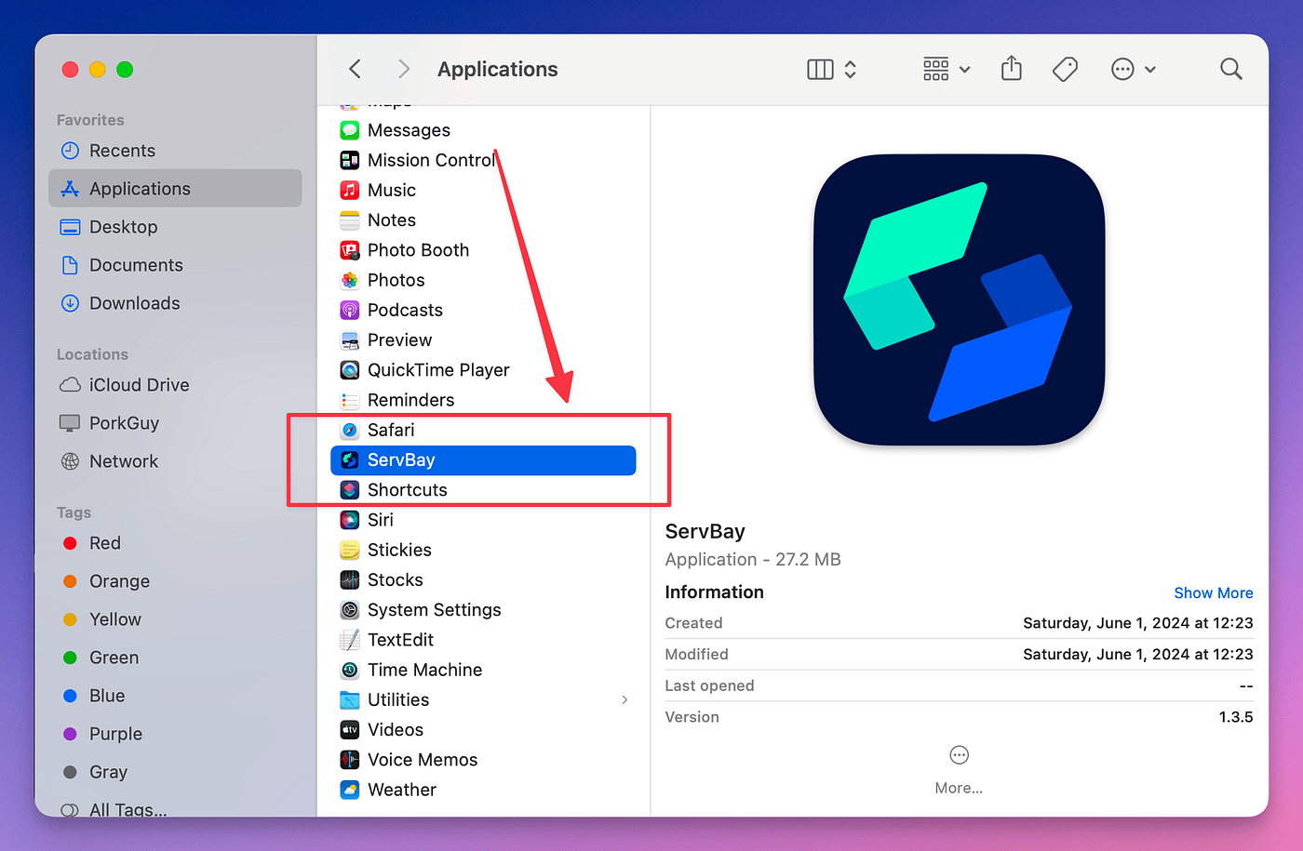1303x851 pixels.
Task: Select the Notes app icon
Action: (x=350, y=220)
